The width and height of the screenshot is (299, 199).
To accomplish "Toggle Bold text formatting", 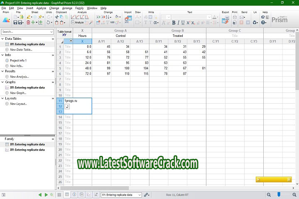I will [174, 23].
